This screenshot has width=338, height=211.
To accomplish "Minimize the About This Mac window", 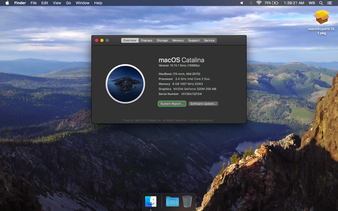I will 102,40.
